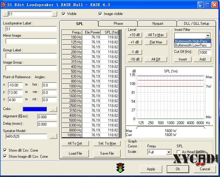Open the Nyquist tab
This screenshot has height=177, width=220.
[x=158, y=24]
